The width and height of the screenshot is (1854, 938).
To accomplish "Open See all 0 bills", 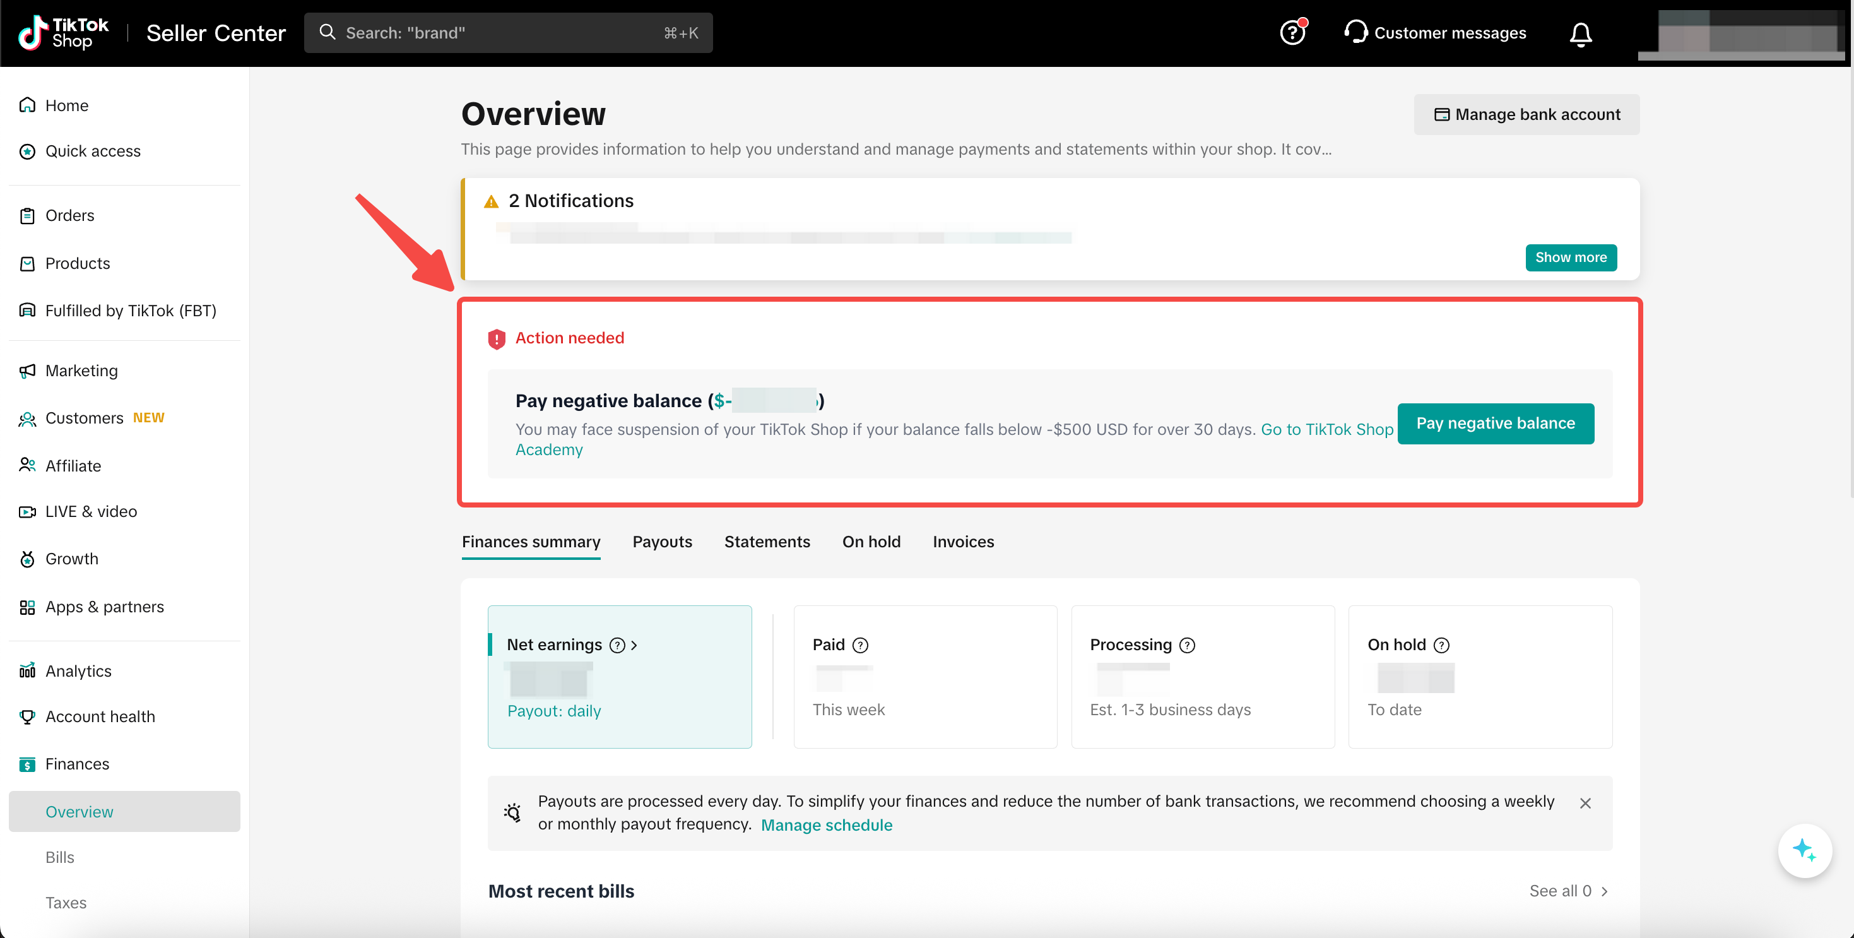I will point(1568,891).
